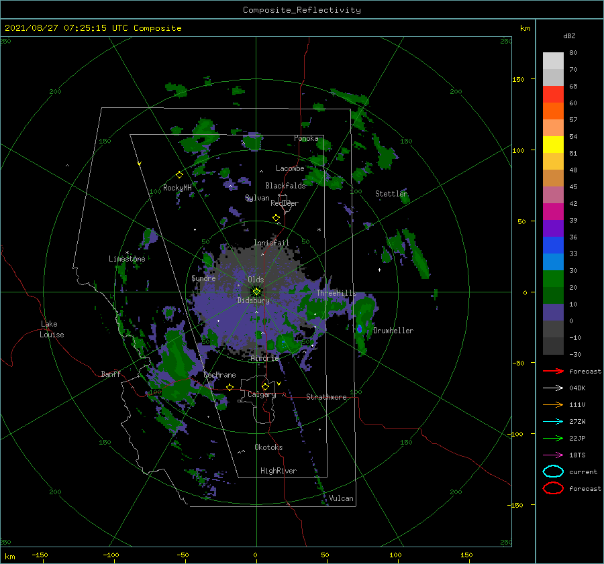This screenshot has height=564, width=604.
Task: Click the red swatch between 65 and 60
Action: tap(553, 95)
